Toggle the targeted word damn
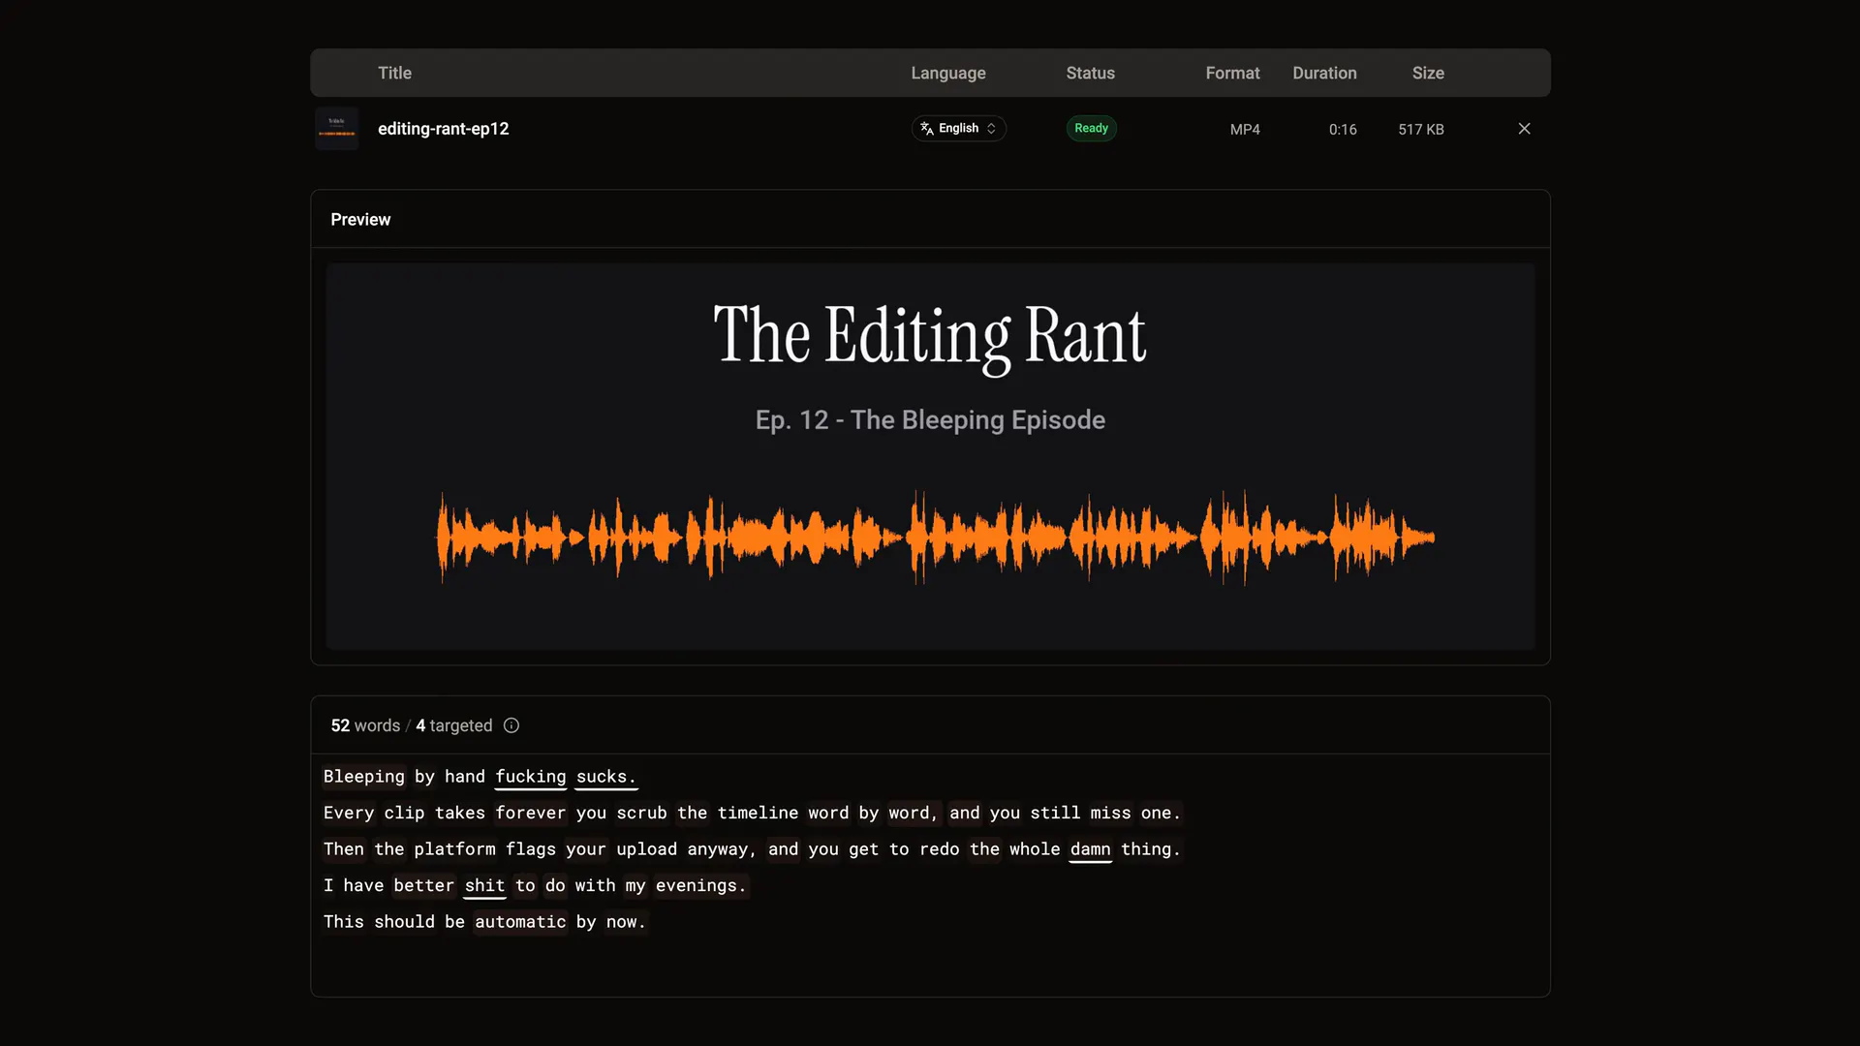The height and width of the screenshot is (1046, 1860). point(1090,849)
